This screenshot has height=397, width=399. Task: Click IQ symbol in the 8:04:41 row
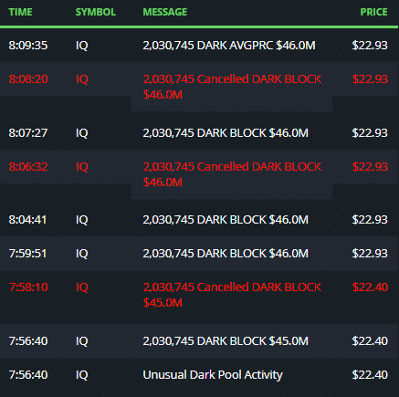click(82, 220)
